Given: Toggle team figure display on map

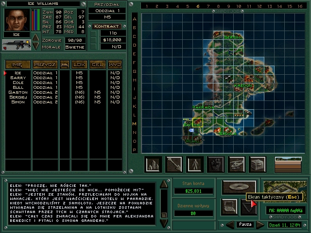Looking at the screenshot, I should [x=194, y=164].
